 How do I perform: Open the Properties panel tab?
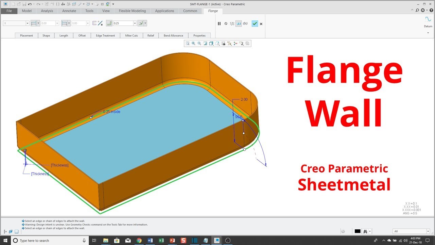(x=199, y=35)
